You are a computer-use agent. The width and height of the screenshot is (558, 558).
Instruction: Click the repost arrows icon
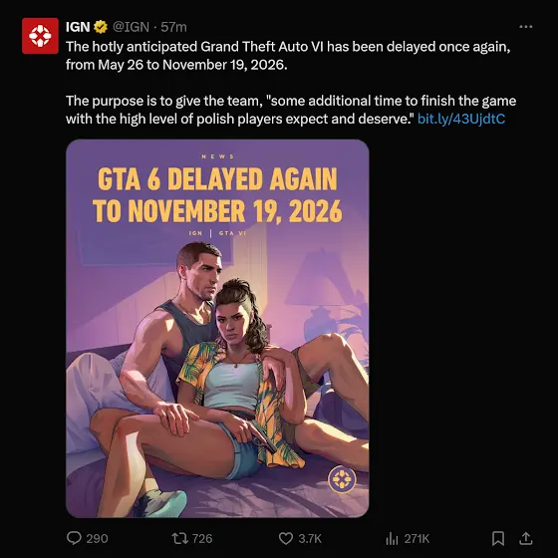(180, 538)
